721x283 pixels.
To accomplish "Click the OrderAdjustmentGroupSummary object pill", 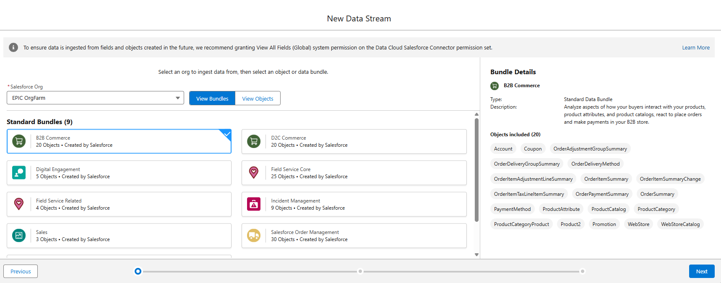I will (x=590, y=149).
